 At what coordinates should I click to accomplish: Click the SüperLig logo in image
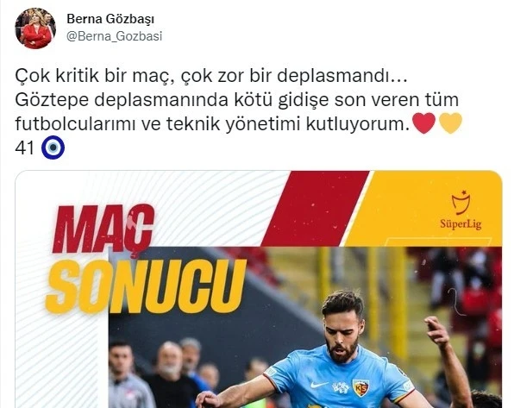(x=461, y=210)
